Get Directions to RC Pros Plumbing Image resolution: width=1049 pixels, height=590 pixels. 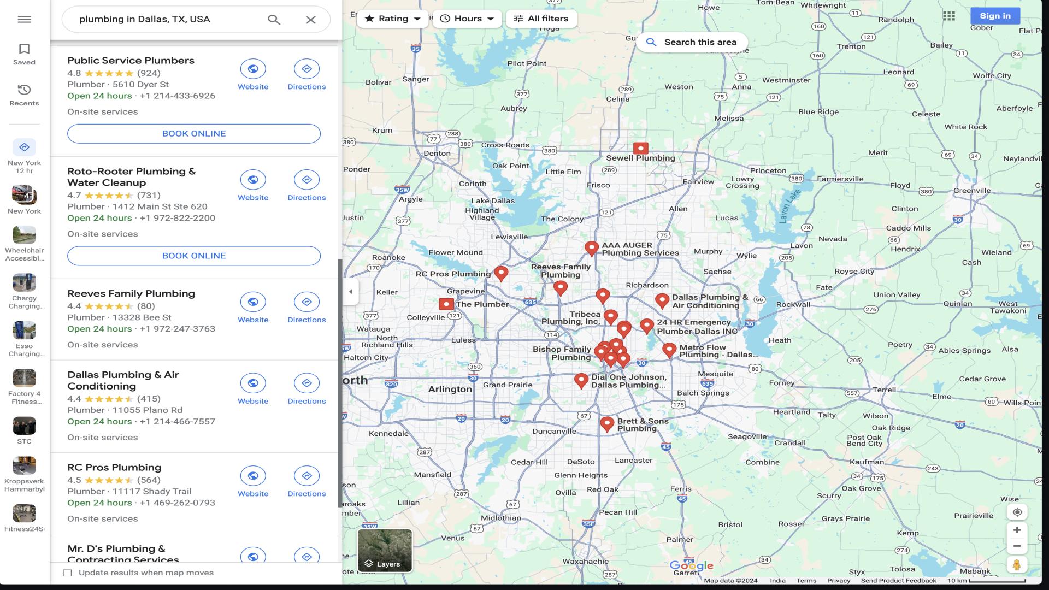[307, 482]
